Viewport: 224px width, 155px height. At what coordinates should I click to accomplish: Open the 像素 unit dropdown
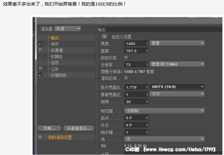(177, 43)
